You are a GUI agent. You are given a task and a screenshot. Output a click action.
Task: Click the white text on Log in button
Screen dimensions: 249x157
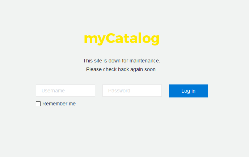click(x=188, y=91)
